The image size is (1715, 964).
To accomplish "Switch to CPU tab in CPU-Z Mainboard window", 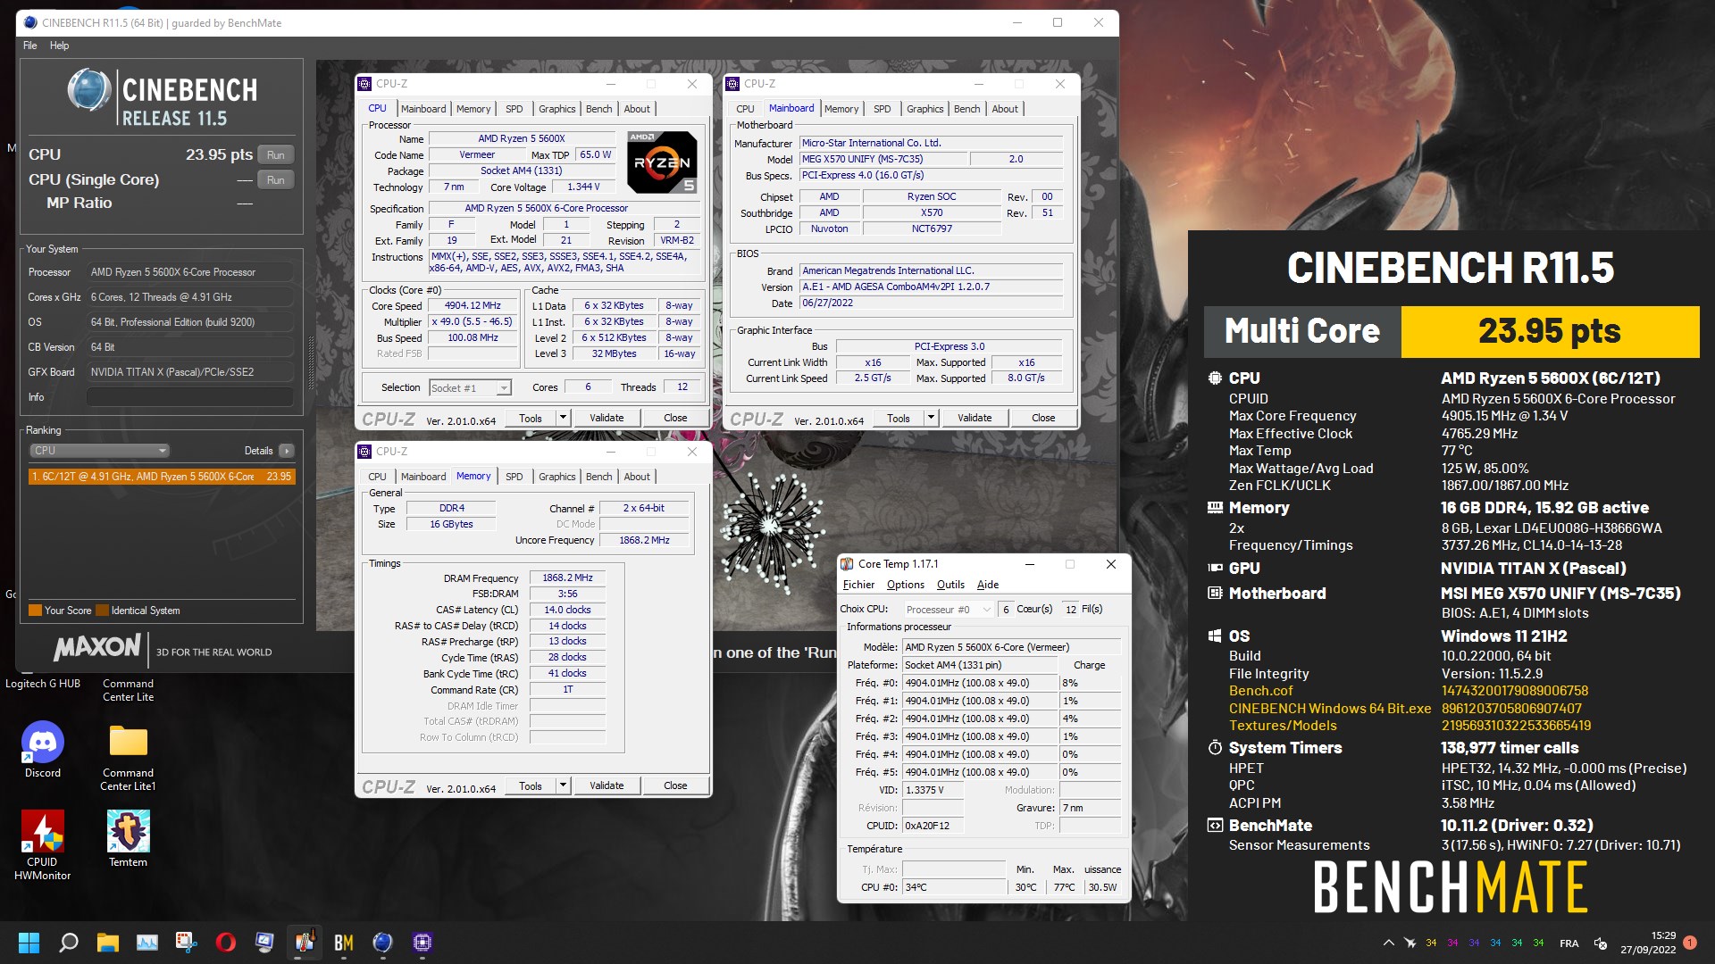I will [x=745, y=109].
